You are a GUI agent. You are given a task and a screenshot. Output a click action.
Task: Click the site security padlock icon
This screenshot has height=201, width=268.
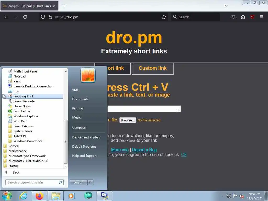pos(50,17)
